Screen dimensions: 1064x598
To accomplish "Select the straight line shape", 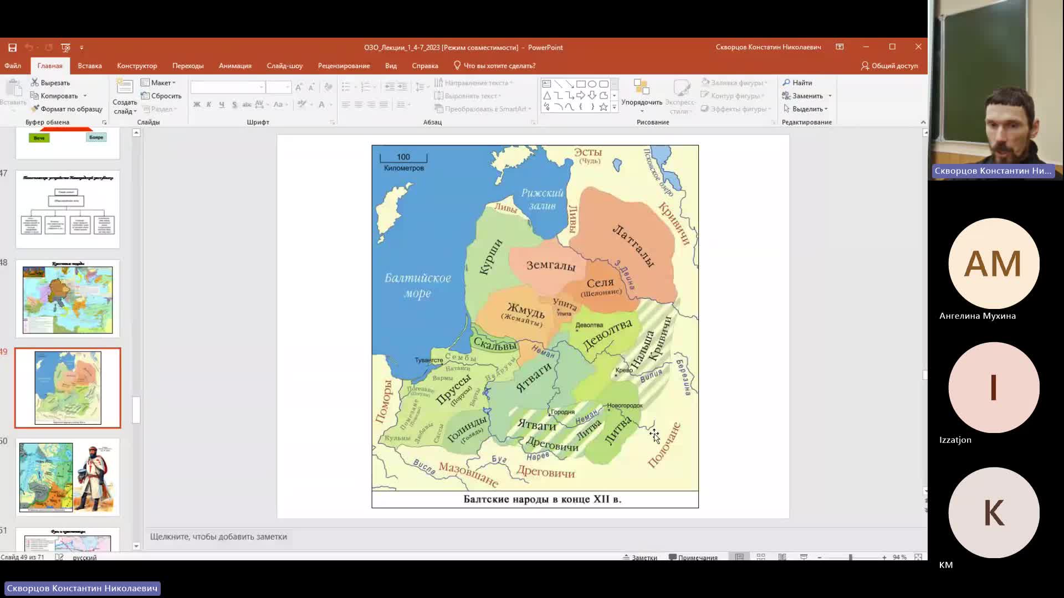I will click(558, 84).
